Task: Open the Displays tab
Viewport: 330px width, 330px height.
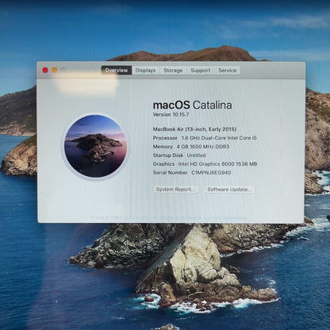Action: pyautogui.click(x=145, y=71)
